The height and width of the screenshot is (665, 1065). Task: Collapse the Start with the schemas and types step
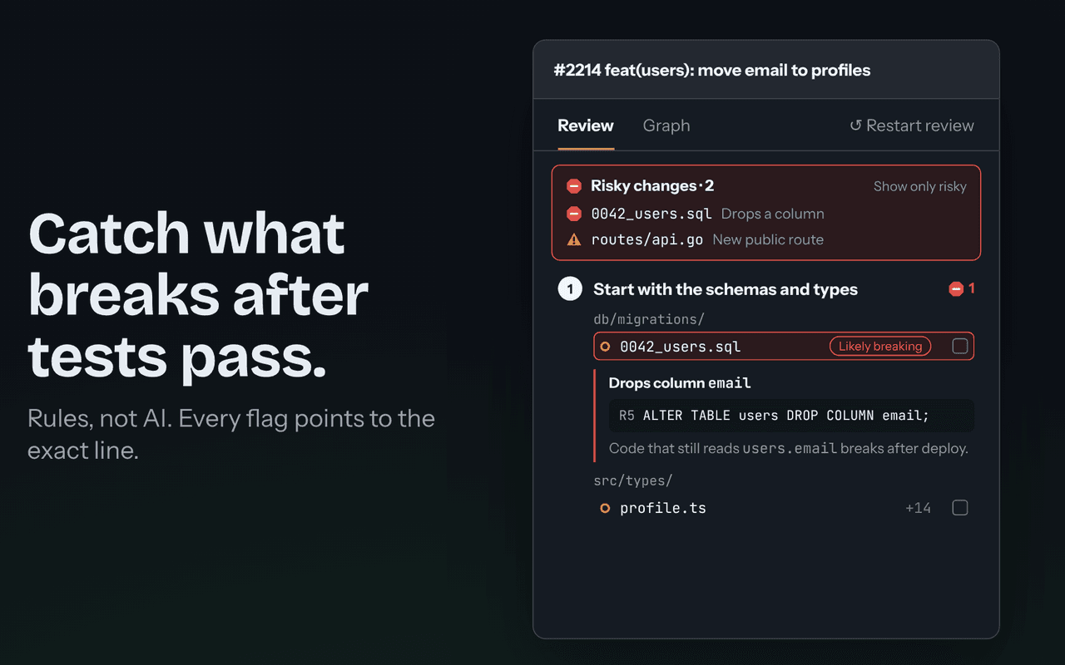(x=726, y=289)
